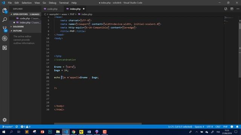Open Word from the taskbar
This screenshot has height=135, width=241.
(89, 132)
